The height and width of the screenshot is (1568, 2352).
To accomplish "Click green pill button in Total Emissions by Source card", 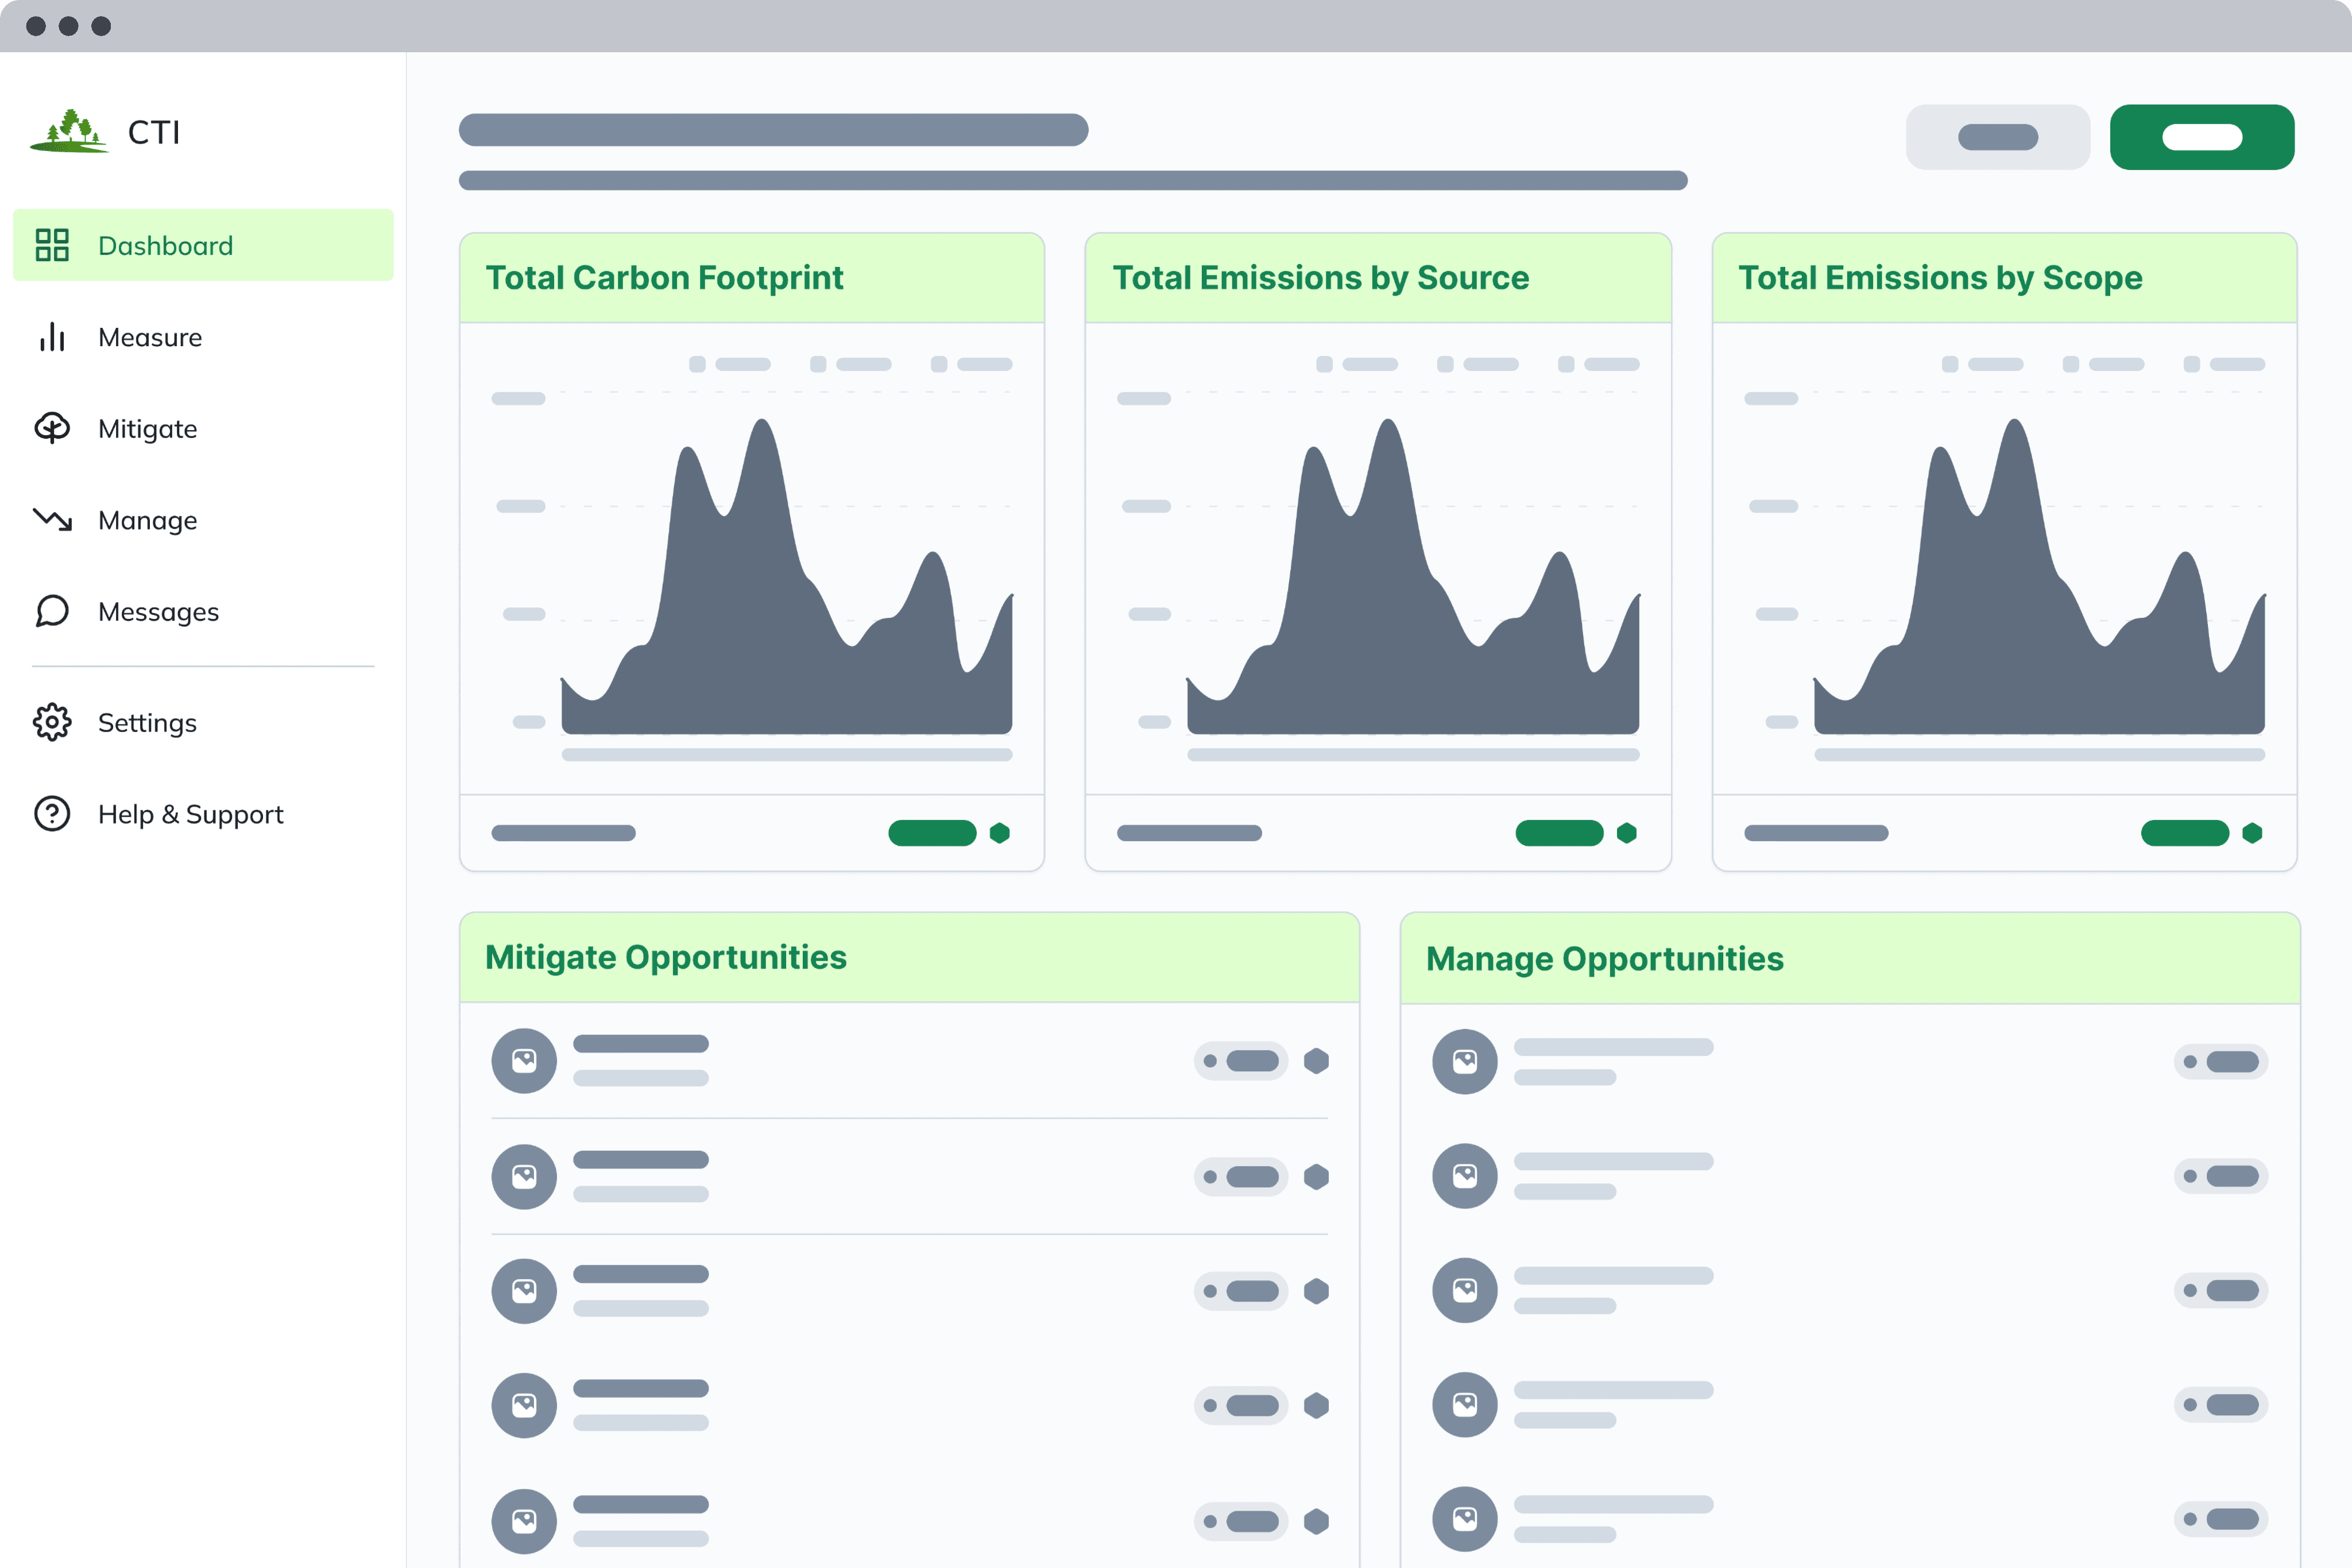I will click(x=1559, y=833).
